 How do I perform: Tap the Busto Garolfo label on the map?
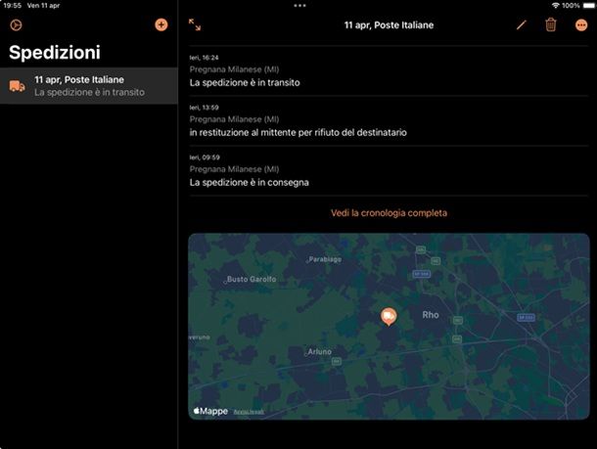pos(252,279)
